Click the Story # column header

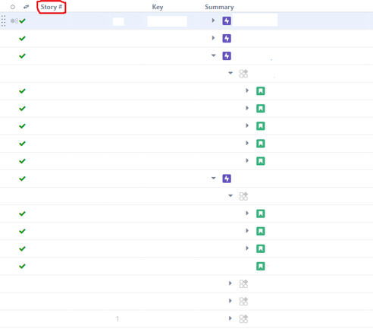(x=52, y=7)
